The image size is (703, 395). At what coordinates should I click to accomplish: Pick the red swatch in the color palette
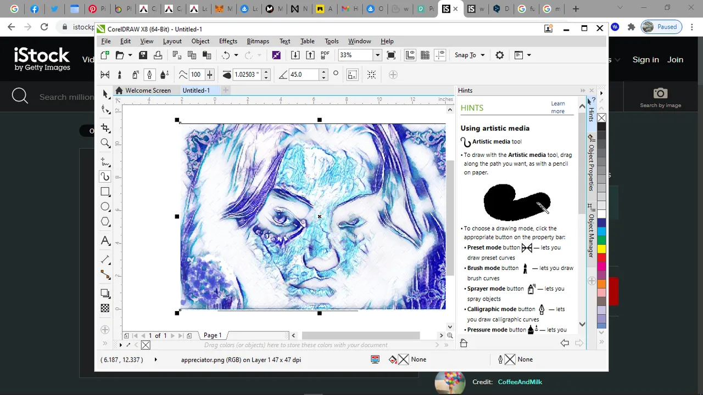click(602, 257)
